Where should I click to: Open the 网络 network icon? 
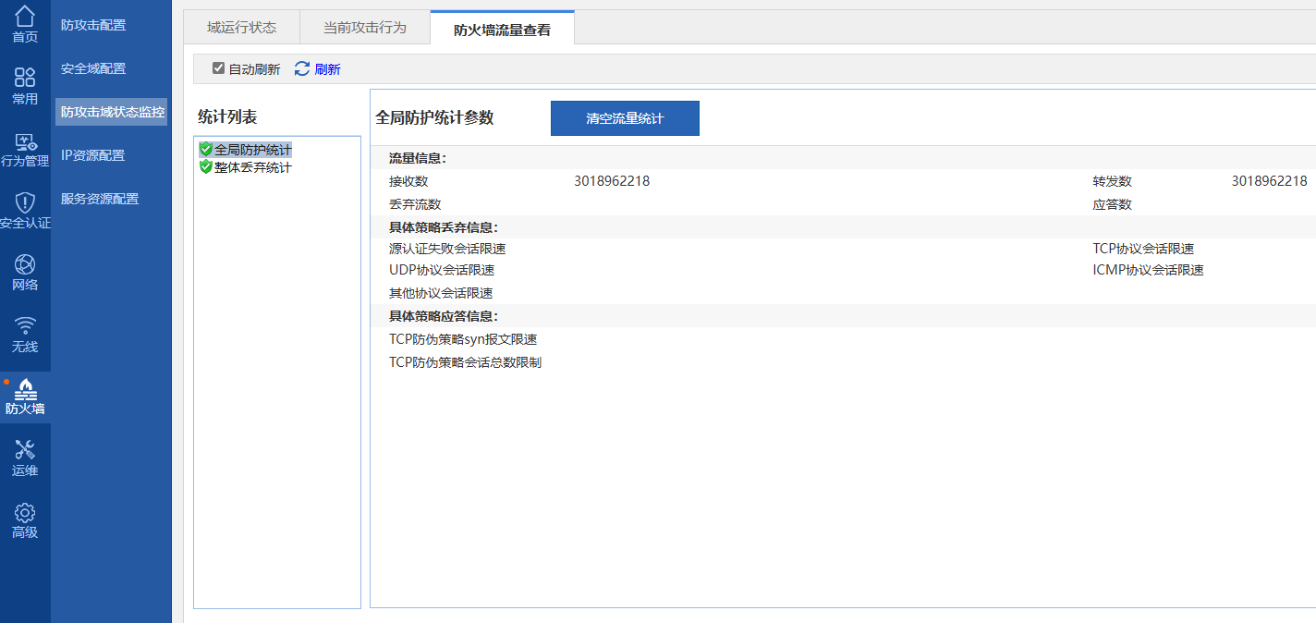pyautogui.click(x=25, y=264)
